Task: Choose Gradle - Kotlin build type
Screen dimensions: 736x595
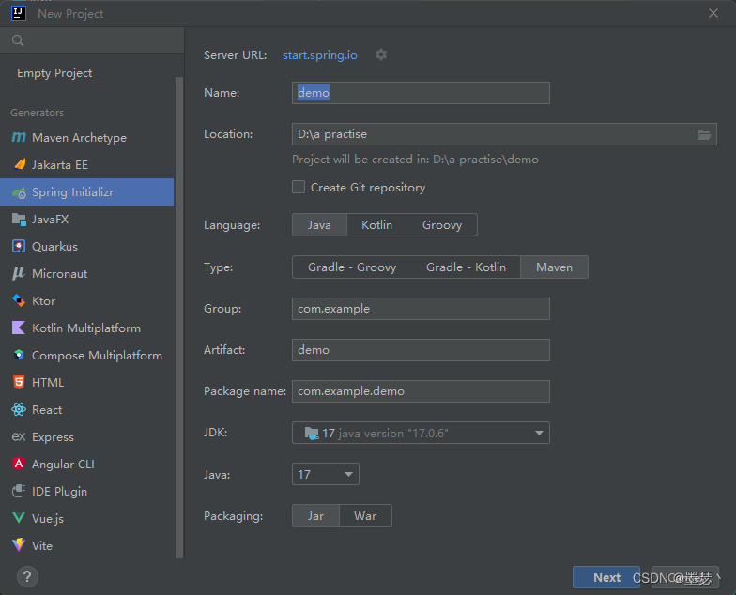Action: click(466, 267)
